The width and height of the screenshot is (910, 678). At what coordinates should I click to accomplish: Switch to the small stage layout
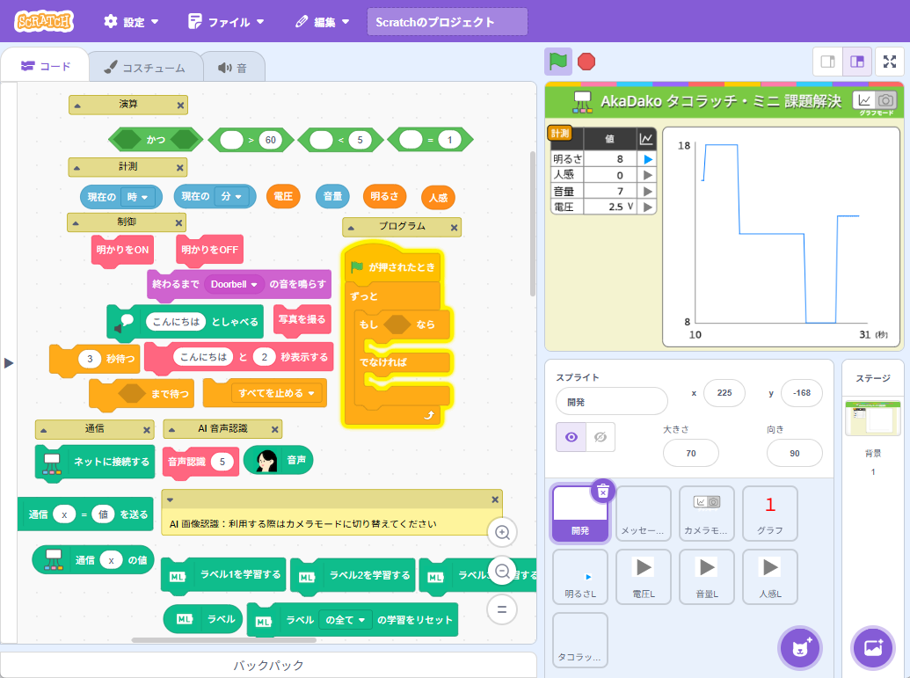point(827,62)
